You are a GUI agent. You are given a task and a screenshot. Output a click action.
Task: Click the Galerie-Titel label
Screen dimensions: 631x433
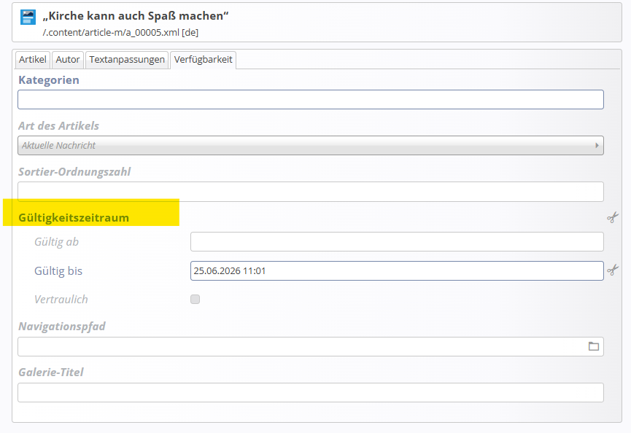pyautogui.click(x=51, y=372)
